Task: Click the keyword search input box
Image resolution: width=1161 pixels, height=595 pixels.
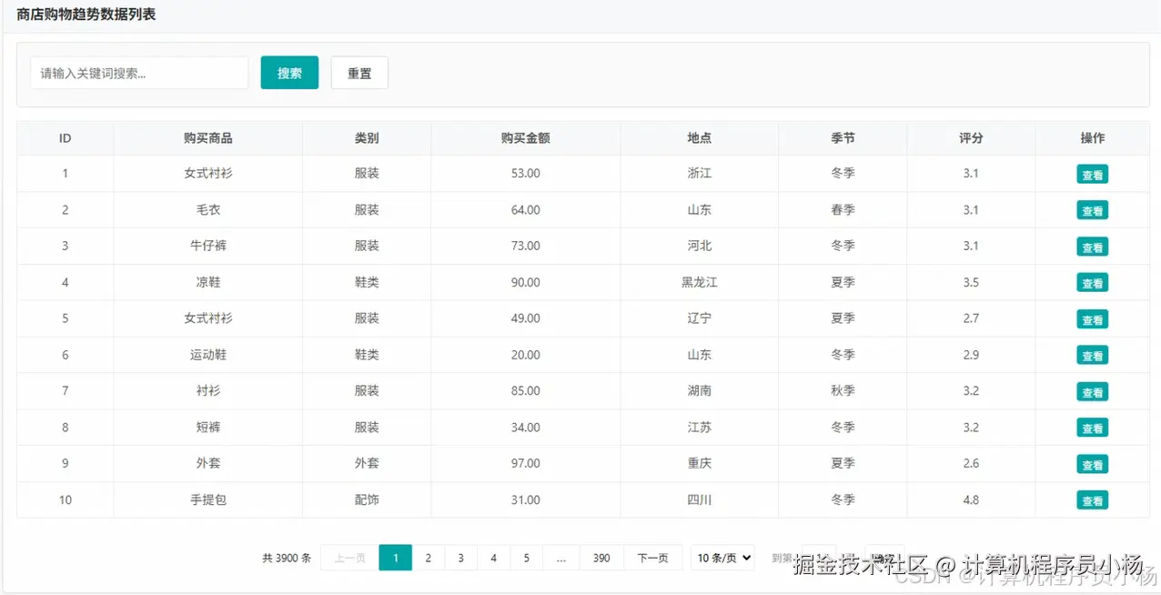Action: tap(138, 73)
